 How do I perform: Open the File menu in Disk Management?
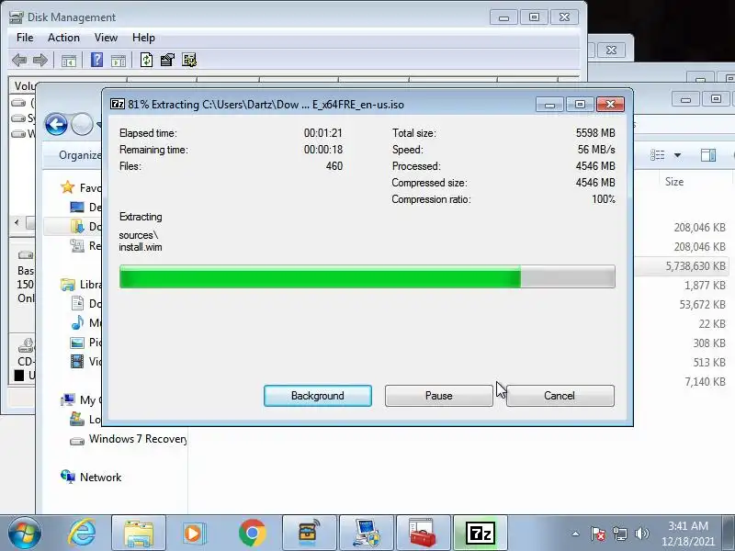pos(25,38)
